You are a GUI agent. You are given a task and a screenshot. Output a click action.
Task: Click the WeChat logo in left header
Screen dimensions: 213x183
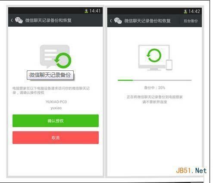[19, 20]
